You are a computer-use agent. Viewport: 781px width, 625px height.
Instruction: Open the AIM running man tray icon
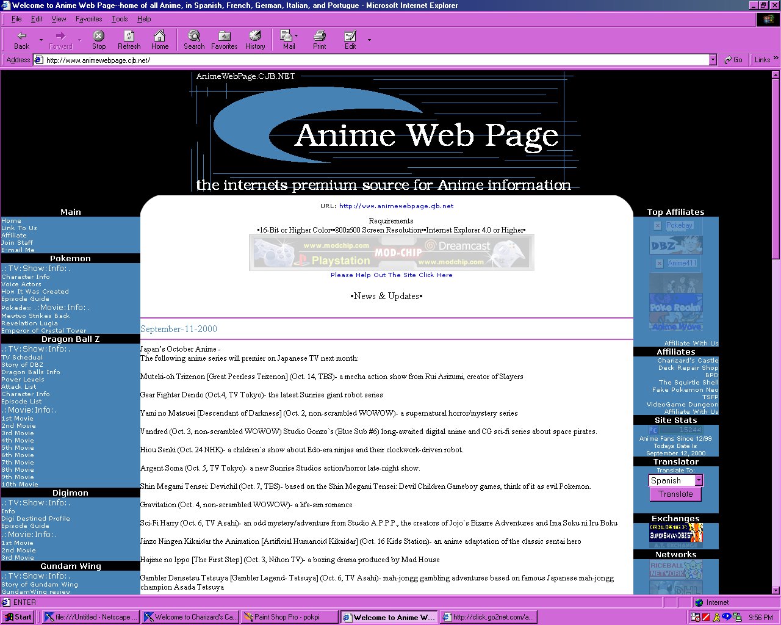716,617
